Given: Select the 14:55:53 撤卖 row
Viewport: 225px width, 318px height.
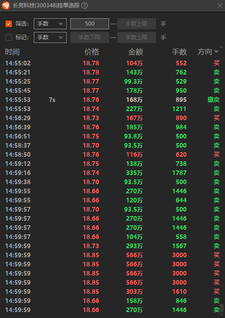Looking at the screenshot, I should [x=112, y=100].
